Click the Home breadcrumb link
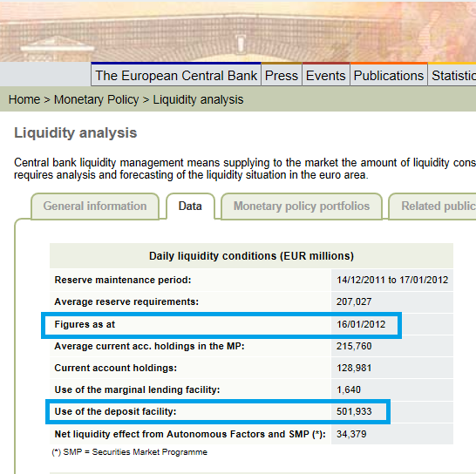The height and width of the screenshot is (474, 476). [x=24, y=99]
